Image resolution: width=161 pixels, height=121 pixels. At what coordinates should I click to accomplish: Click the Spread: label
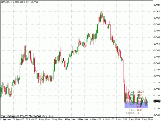point(130,113)
